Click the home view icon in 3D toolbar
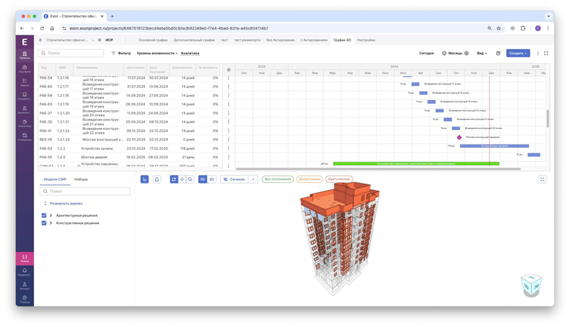Viewport: 570px width, 327px height. point(156,179)
